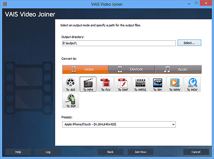Choose the To AVI format icon
The height and width of the screenshot is (159, 214).
coord(70,84)
